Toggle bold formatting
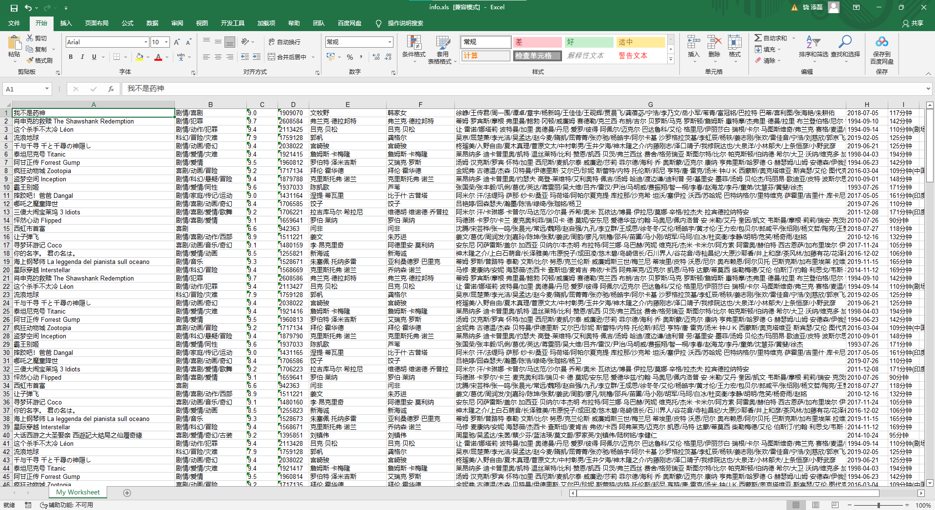 pos(71,57)
